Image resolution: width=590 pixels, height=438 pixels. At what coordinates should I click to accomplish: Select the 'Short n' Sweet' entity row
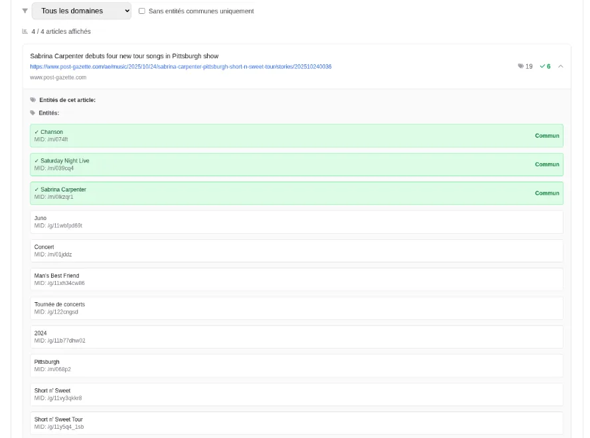pyautogui.click(x=297, y=394)
